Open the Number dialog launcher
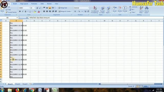Screen dimensions: 164x92 [x=89, y=15]
